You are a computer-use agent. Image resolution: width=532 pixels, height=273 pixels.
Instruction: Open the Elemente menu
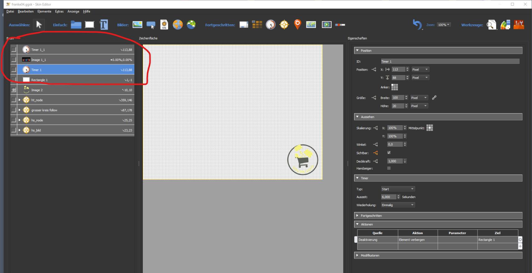[44, 12]
